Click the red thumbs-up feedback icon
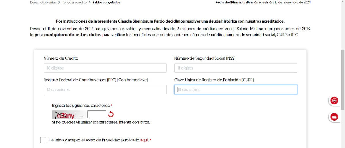Viewport: 345px width, 148px height. point(334,117)
